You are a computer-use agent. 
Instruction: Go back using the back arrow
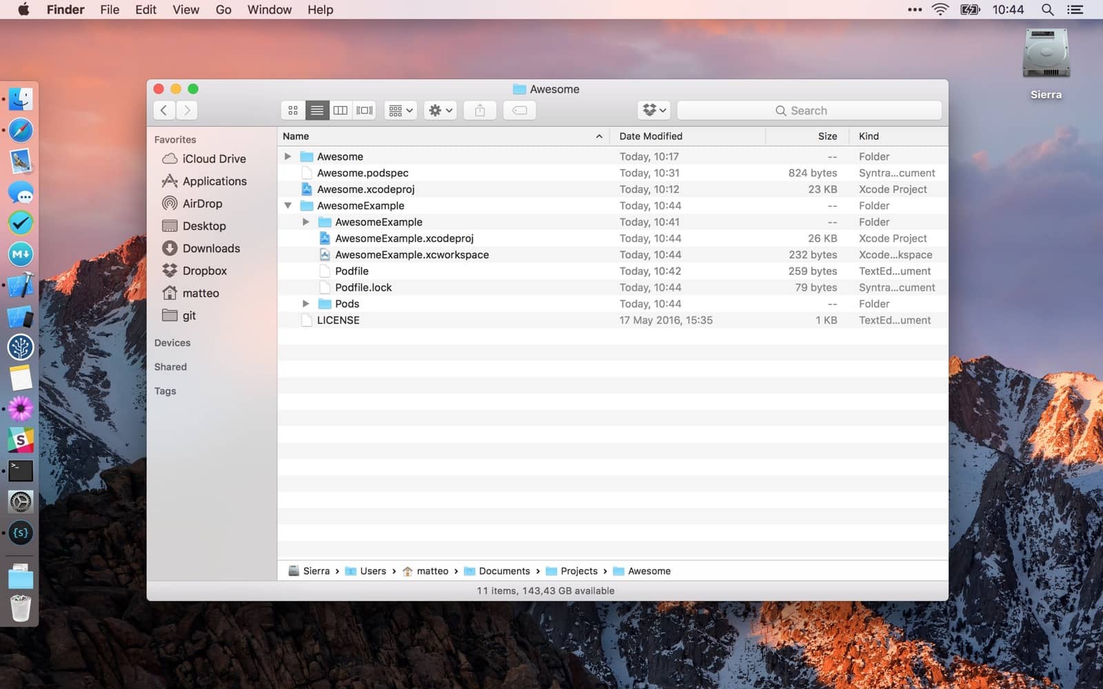click(x=164, y=110)
